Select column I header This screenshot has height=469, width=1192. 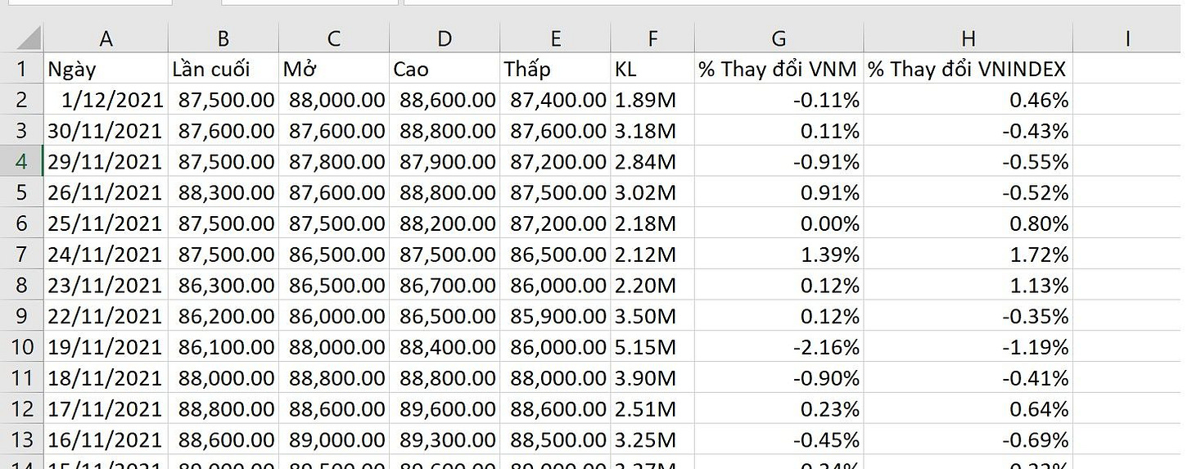tap(1128, 38)
